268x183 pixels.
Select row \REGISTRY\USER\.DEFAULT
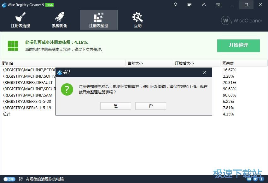point(28,83)
